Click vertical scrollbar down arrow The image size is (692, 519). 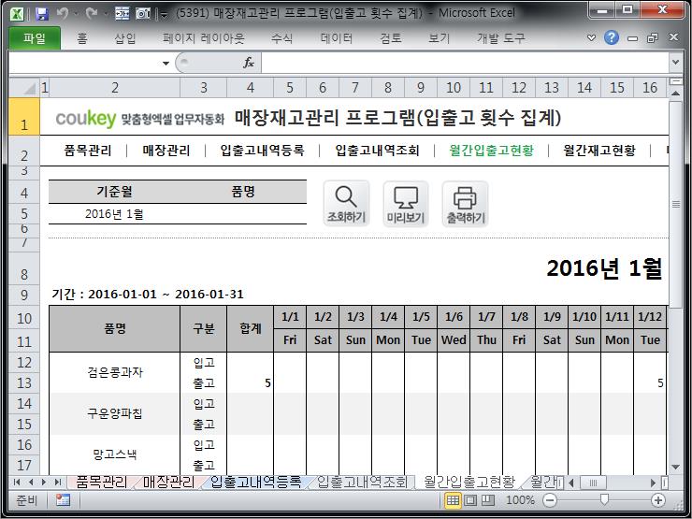(675, 467)
